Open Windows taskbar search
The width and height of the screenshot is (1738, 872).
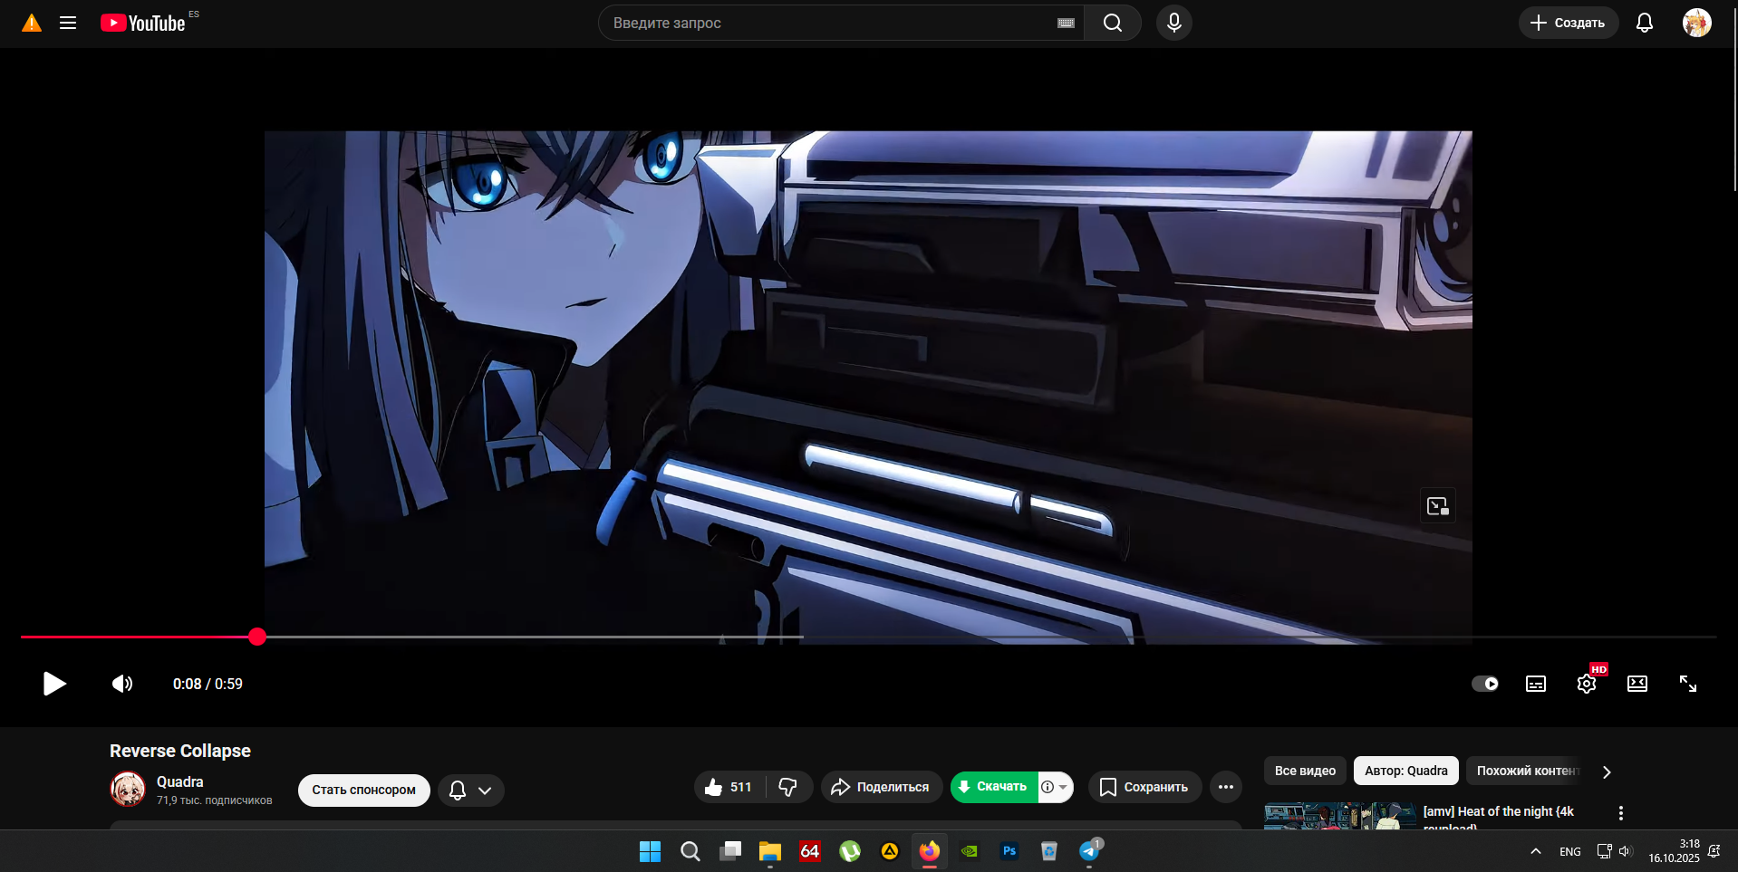click(690, 851)
